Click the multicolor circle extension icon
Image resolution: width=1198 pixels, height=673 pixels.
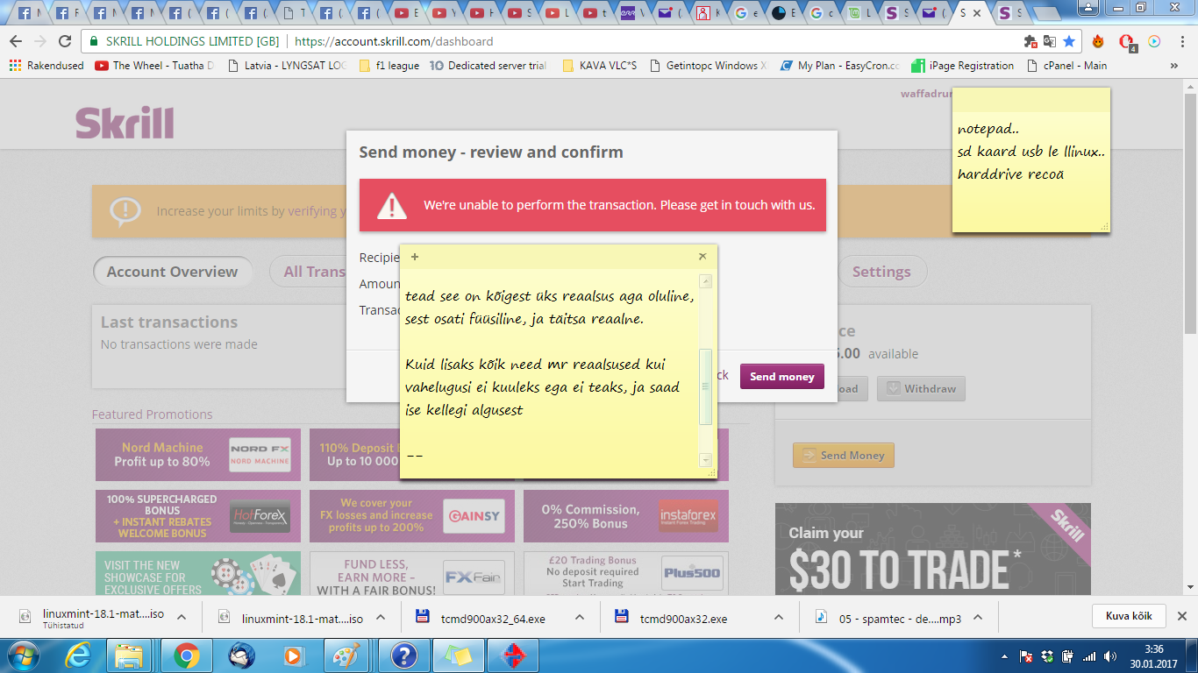(x=1154, y=41)
